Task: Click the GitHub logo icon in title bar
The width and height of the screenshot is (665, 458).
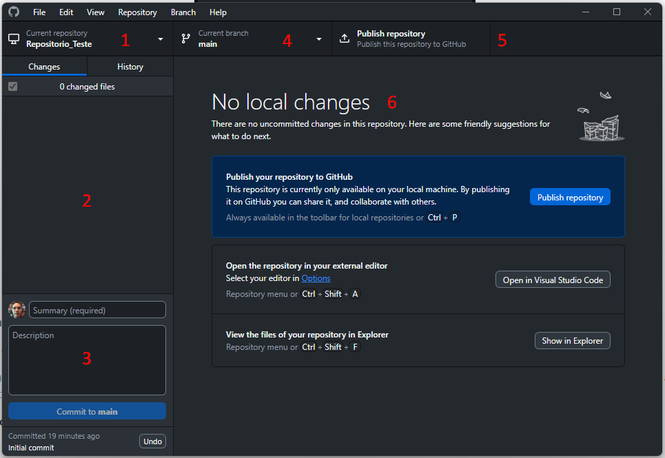Action: (x=14, y=12)
